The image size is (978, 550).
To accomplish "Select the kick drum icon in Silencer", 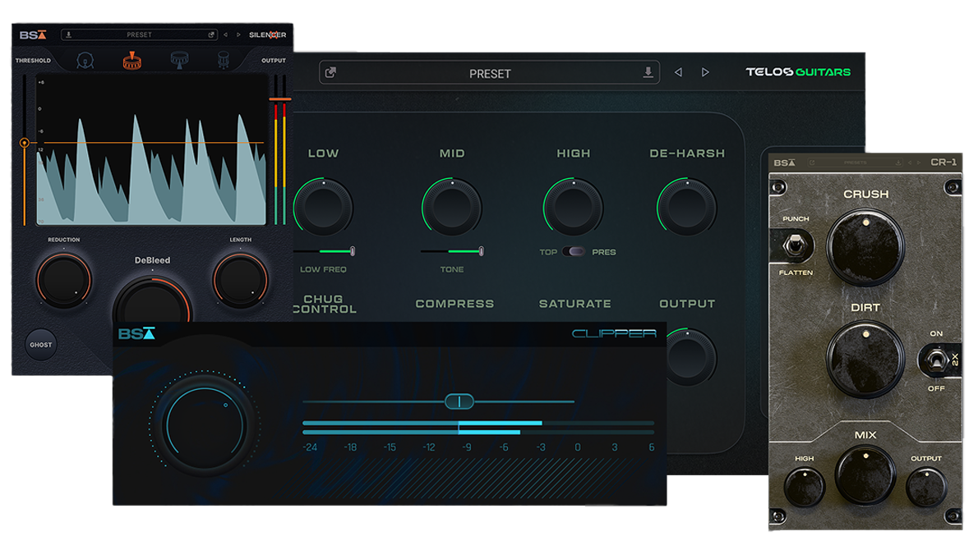I will click(x=85, y=60).
